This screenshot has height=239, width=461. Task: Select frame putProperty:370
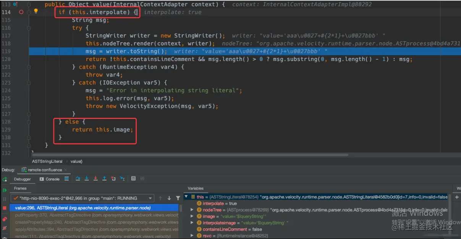click(x=94, y=215)
